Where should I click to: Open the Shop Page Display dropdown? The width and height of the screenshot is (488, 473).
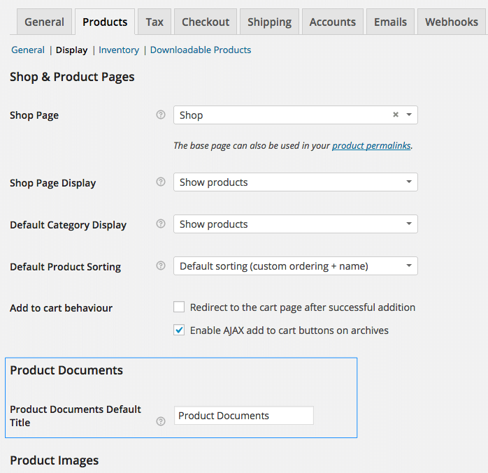296,182
